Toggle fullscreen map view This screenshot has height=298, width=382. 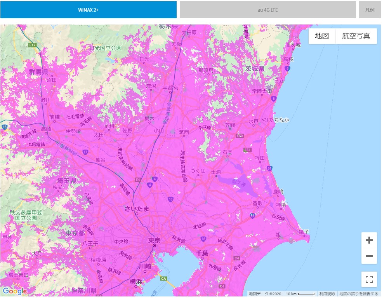coord(369,279)
